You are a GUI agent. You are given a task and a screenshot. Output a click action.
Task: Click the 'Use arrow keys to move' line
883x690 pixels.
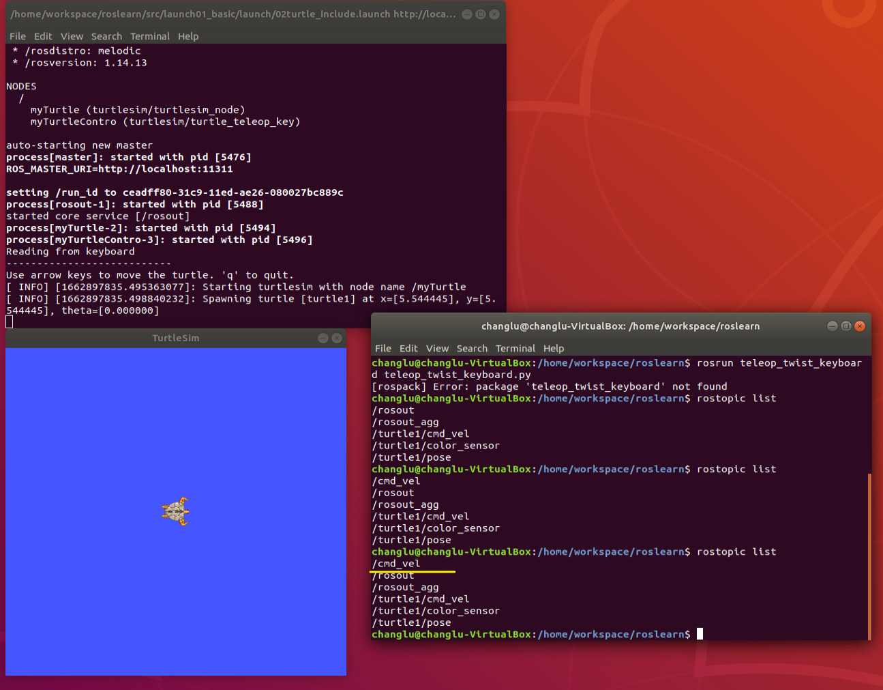coord(150,275)
